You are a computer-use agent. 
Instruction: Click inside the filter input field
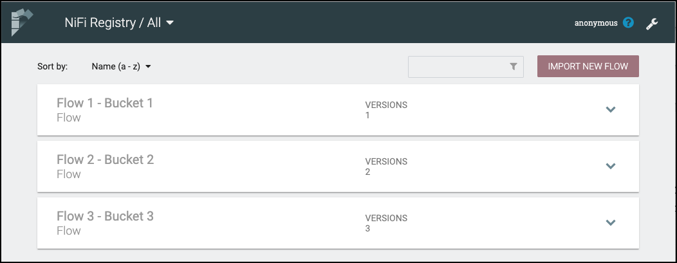[x=458, y=66]
